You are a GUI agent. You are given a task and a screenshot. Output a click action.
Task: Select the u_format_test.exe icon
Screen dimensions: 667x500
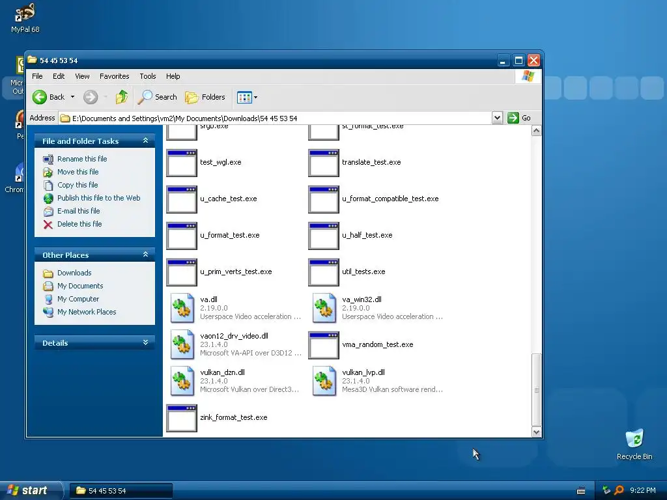point(182,236)
